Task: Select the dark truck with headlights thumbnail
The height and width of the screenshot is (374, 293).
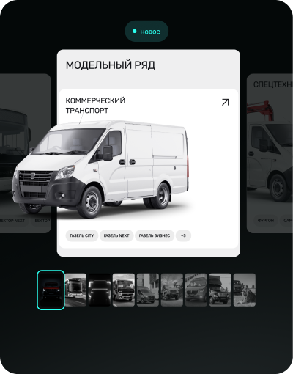Action: pos(100,290)
